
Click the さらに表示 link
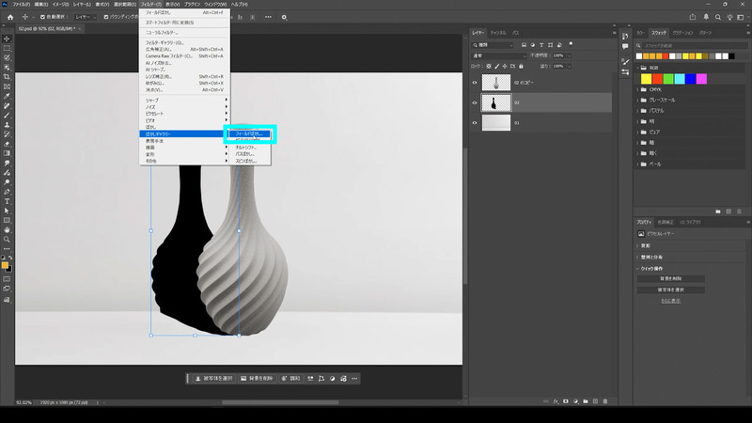click(x=670, y=301)
